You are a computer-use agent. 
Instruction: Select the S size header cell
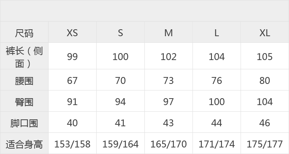[120, 32]
